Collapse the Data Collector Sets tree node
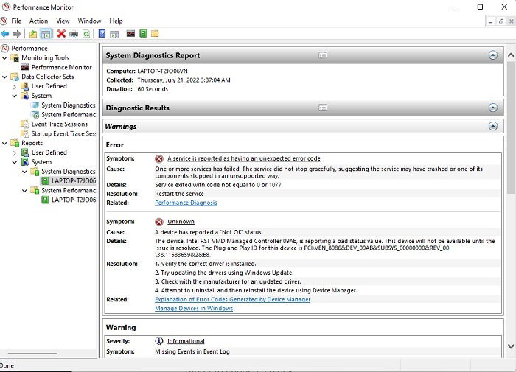 pyautogui.click(x=4, y=77)
